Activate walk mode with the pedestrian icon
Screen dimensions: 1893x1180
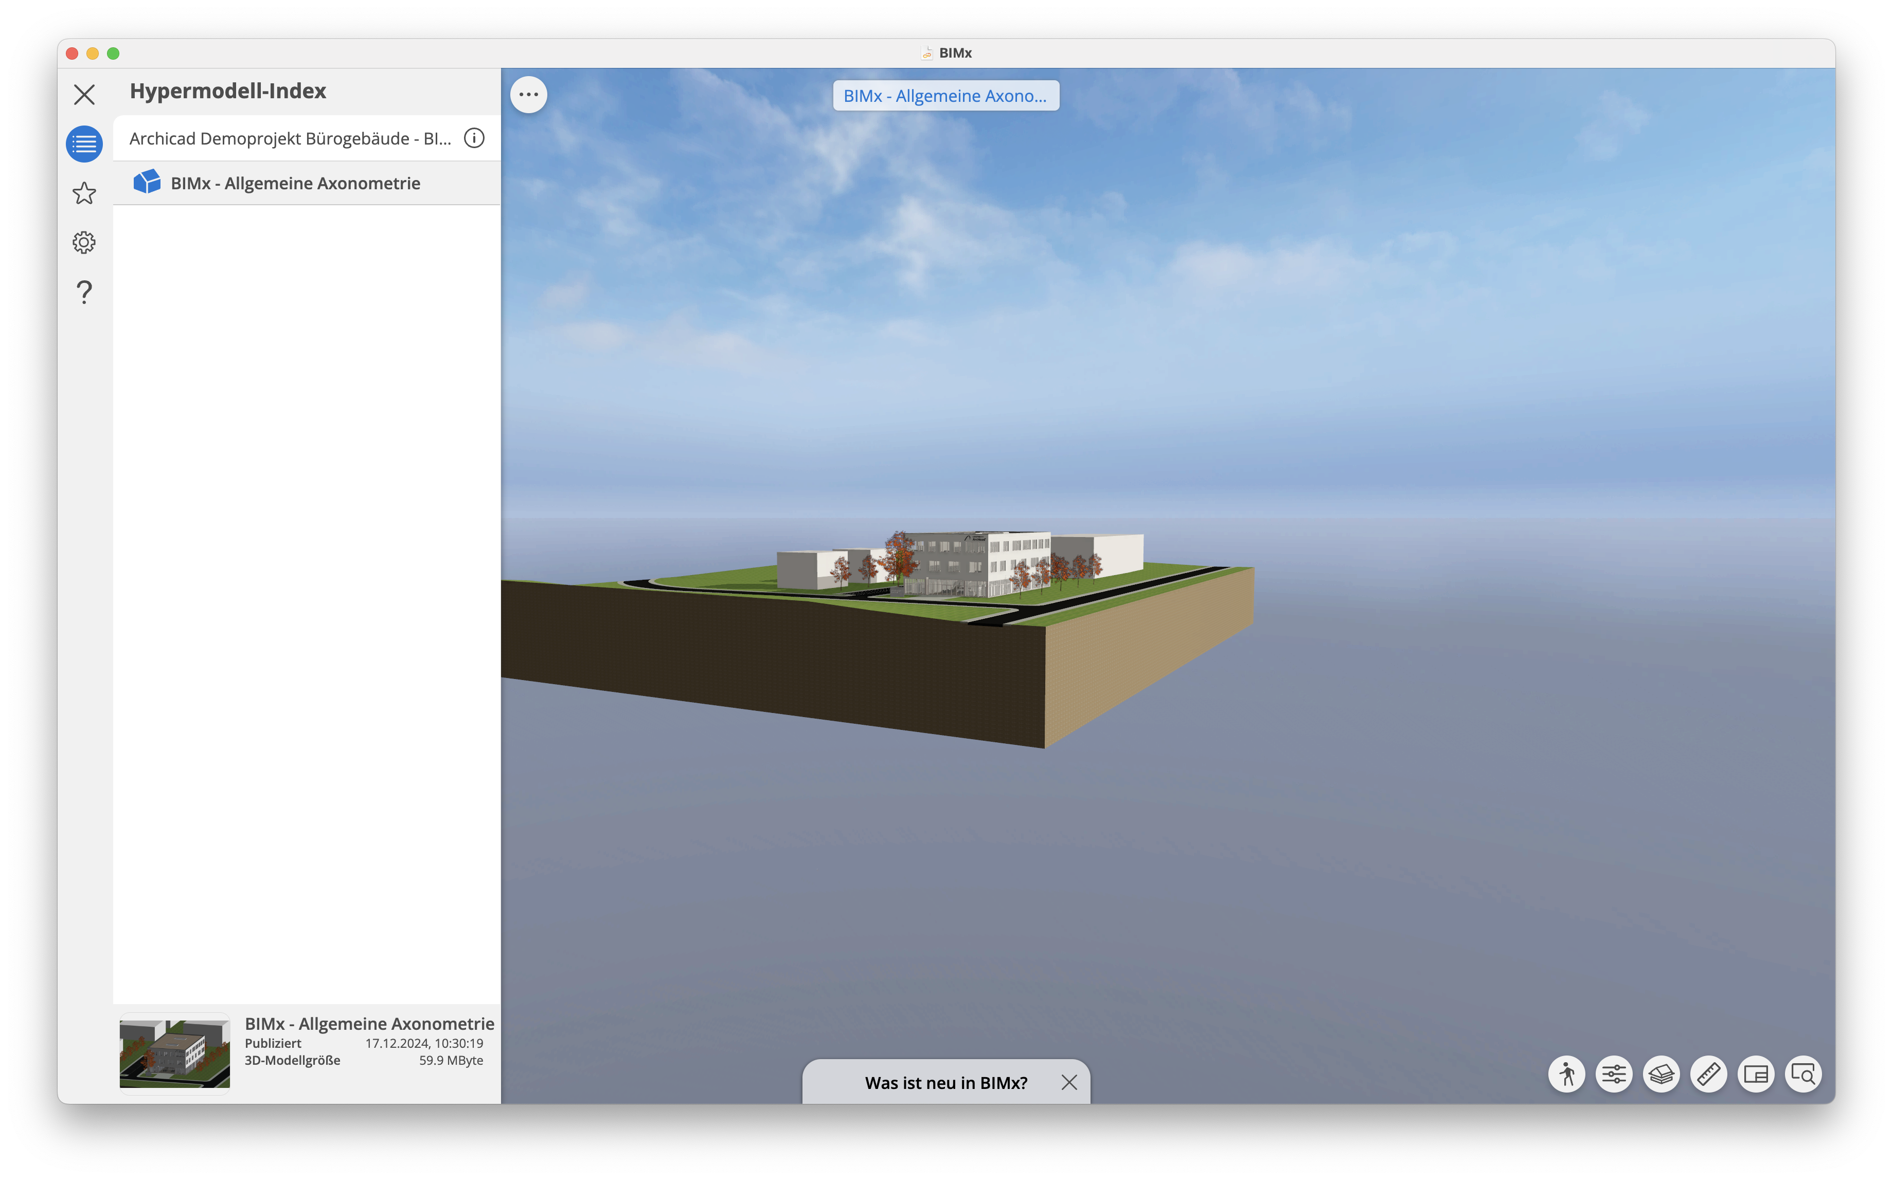click(1567, 1074)
